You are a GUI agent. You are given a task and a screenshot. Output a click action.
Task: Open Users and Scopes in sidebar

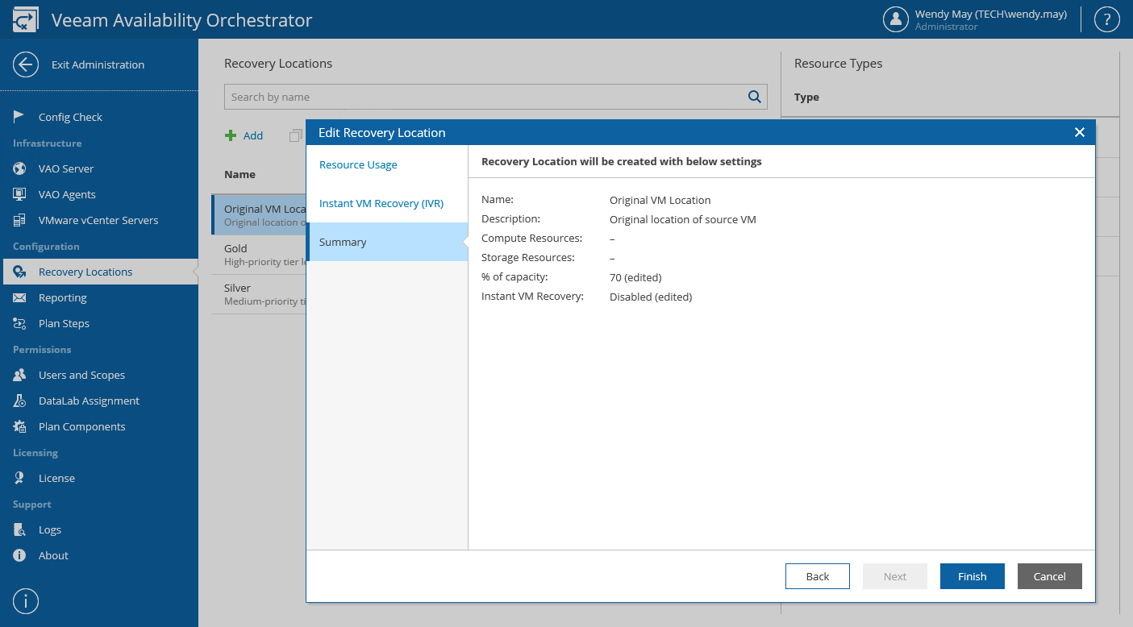tap(81, 375)
